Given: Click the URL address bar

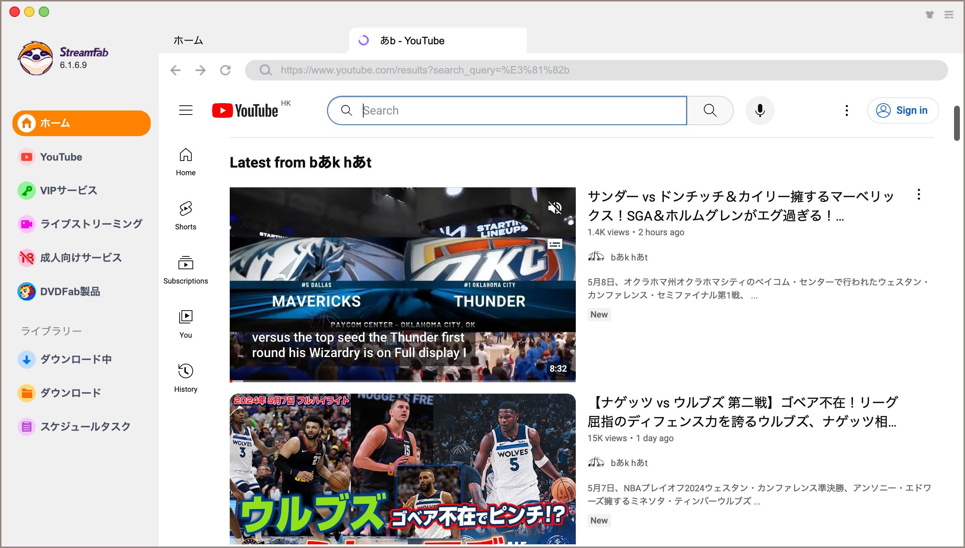Looking at the screenshot, I should (x=596, y=70).
